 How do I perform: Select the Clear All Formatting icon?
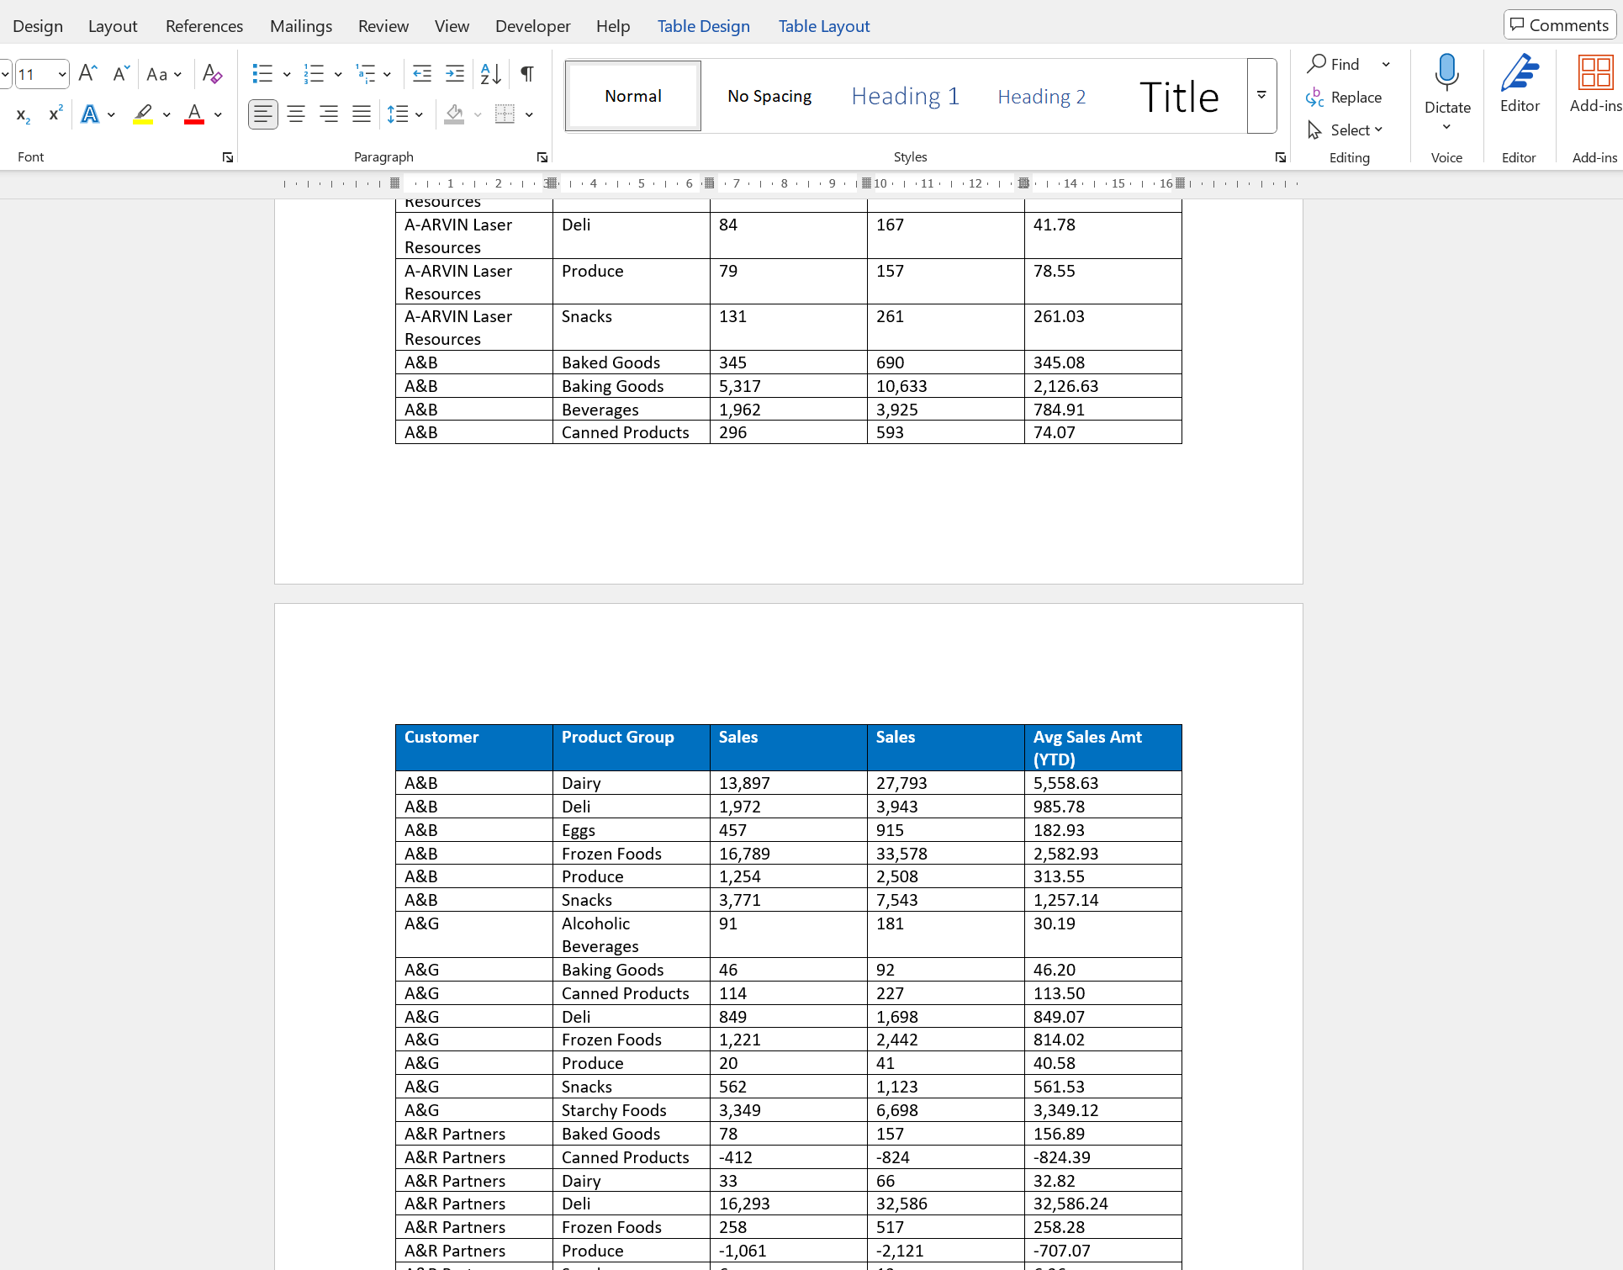click(212, 74)
